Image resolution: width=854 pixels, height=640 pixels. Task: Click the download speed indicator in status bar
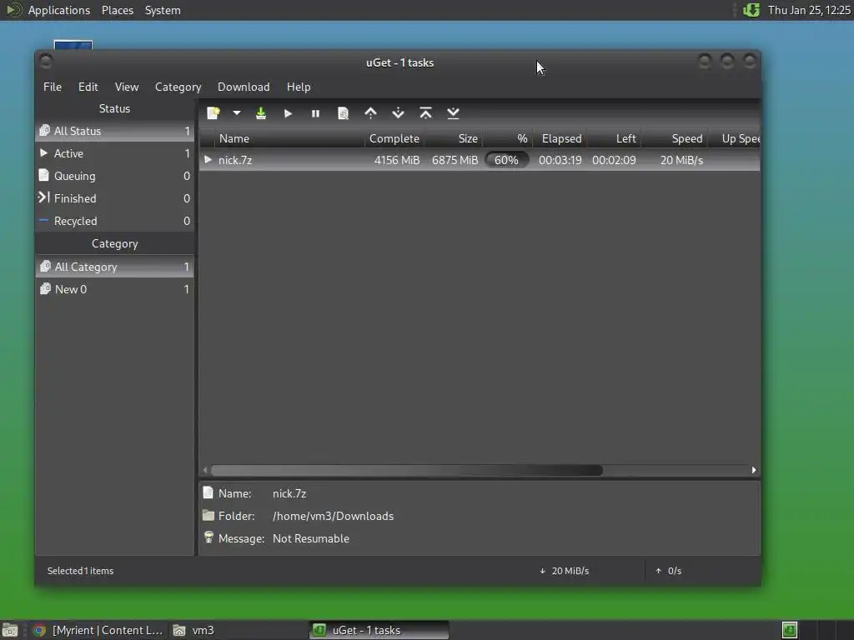click(x=565, y=571)
